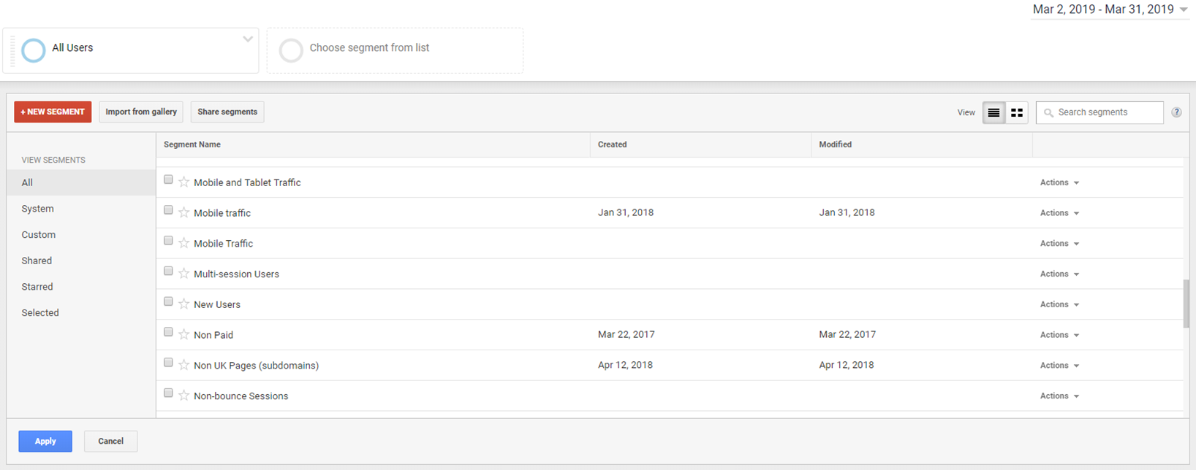Click the Non UK Pages (subdomains) name
The image size is (1196, 470).
pos(256,366)
